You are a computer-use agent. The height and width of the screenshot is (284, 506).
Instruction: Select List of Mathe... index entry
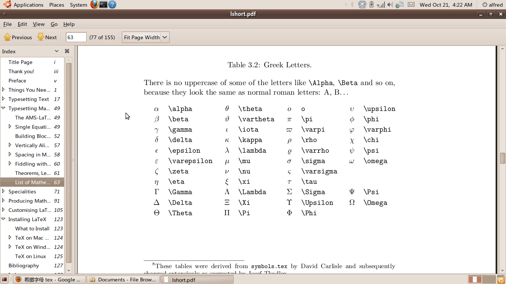(32, 182)
